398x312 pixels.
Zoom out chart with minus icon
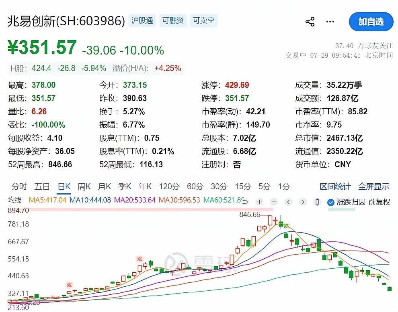[274, 202]
